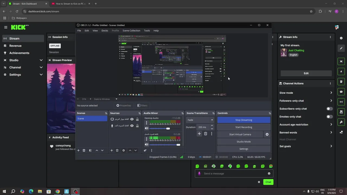Open advanced audio properties gears icon
The width and height of the screenshot is (347, 195).
click(145, 150)
